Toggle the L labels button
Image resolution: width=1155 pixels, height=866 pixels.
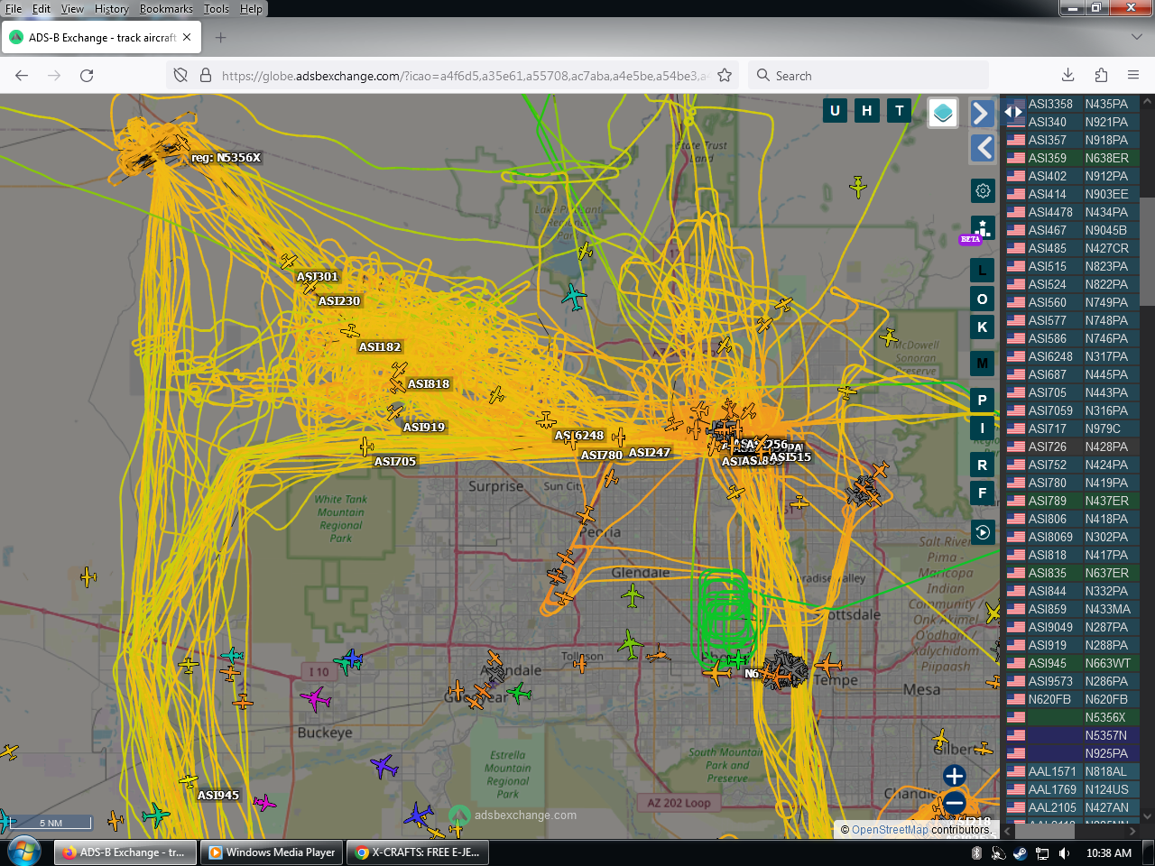[x=983, y=270]
